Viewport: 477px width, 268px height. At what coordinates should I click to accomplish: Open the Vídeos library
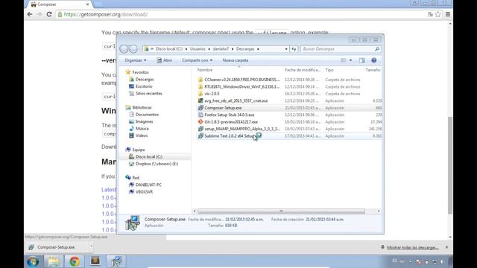[142, 135]
